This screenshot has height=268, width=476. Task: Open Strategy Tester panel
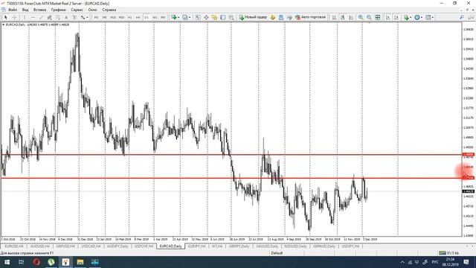click(231, 17)
